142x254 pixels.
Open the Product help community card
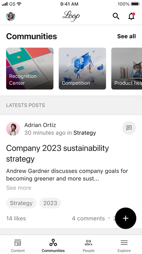(127, 68)
